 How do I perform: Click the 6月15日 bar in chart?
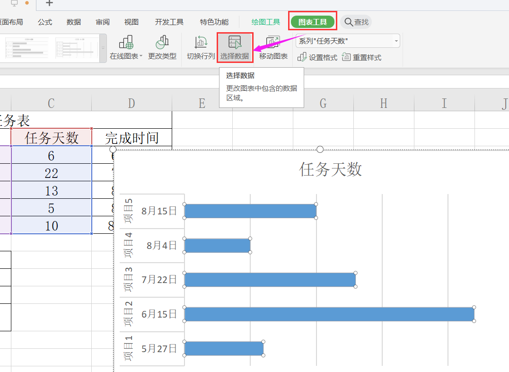(329, 314)
